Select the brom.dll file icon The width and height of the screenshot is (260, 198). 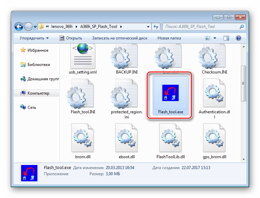83,138
